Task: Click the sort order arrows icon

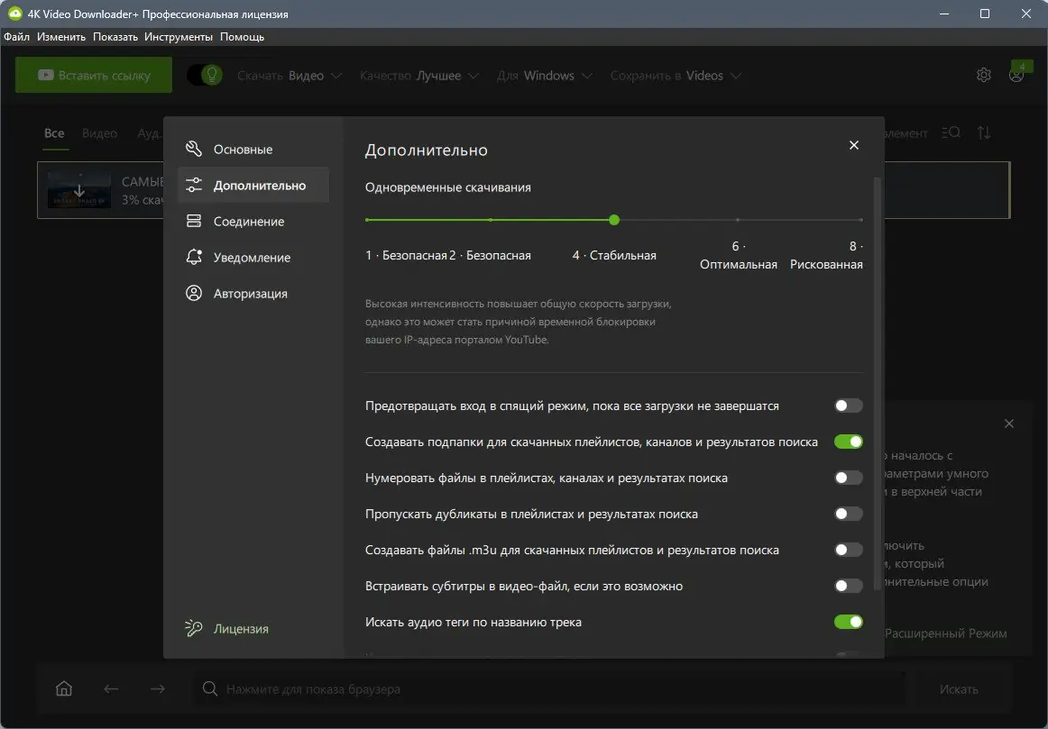Action: point(984,133)
